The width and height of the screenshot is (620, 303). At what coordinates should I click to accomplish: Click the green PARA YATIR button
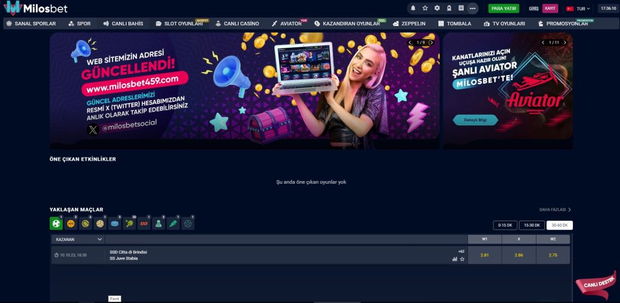pos(504,8)
